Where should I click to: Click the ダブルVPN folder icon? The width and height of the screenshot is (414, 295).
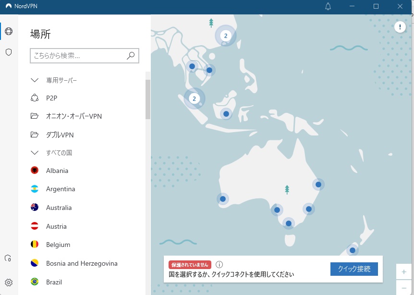[x=35, y=135]
